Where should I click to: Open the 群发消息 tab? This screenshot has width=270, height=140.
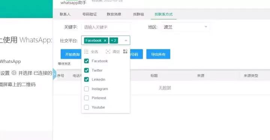point(114,14)
